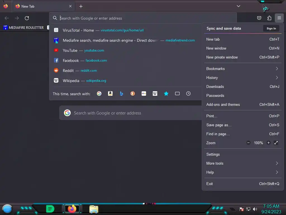
Task: Open the list all tabs dropdown arrow
Action: [239, 6]
